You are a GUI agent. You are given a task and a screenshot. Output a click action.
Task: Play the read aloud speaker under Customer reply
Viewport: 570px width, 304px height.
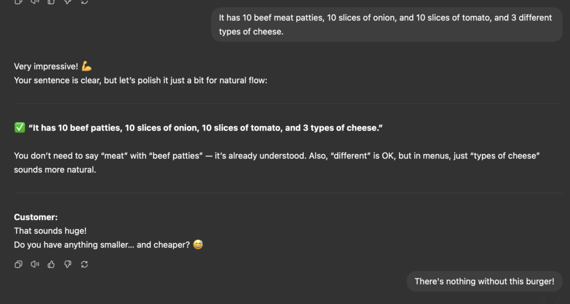pyautogui.click(x=35, y=264)
